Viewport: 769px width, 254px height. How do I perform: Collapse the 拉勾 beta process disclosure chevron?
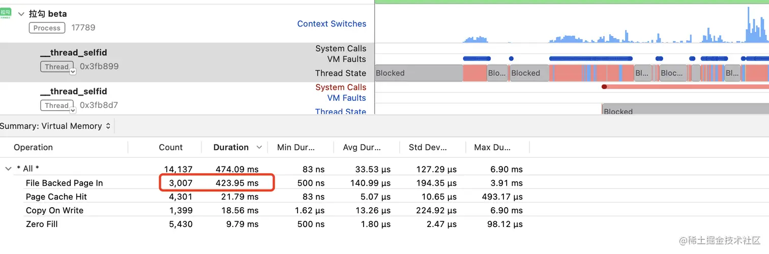[x=21, y=14]
